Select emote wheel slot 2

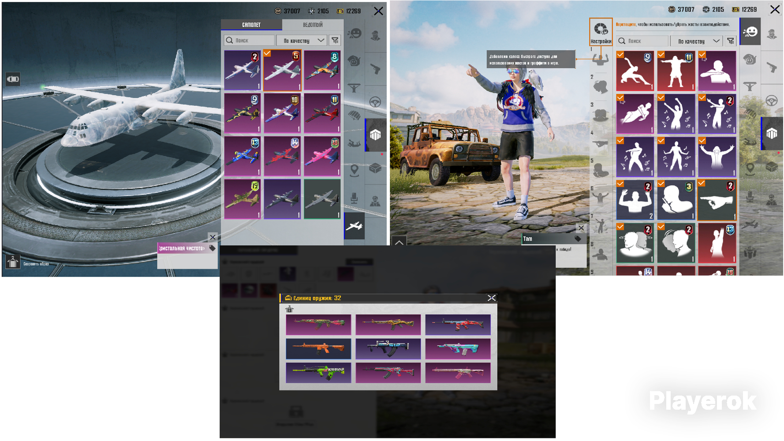[600, 86]
